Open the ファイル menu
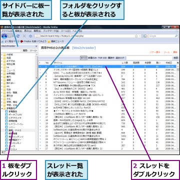The image size is (180, 180). tap(6, 31)
